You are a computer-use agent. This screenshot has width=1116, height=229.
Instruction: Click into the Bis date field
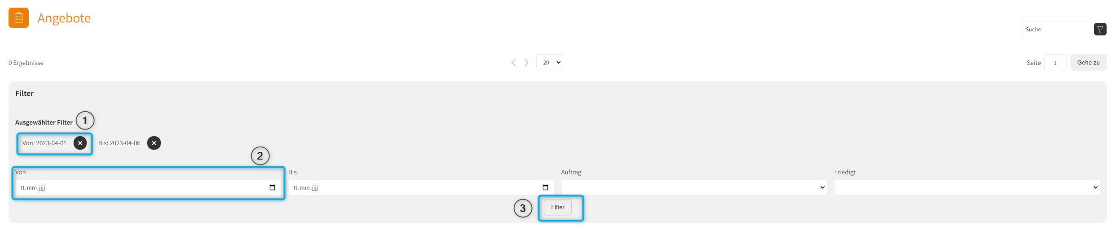pyautogui.click(x=404, y=187)
